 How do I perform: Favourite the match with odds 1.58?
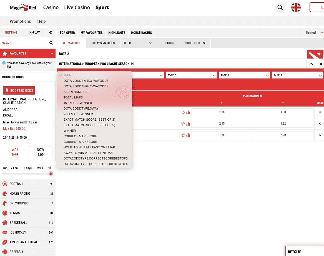[x=183, y=135]
